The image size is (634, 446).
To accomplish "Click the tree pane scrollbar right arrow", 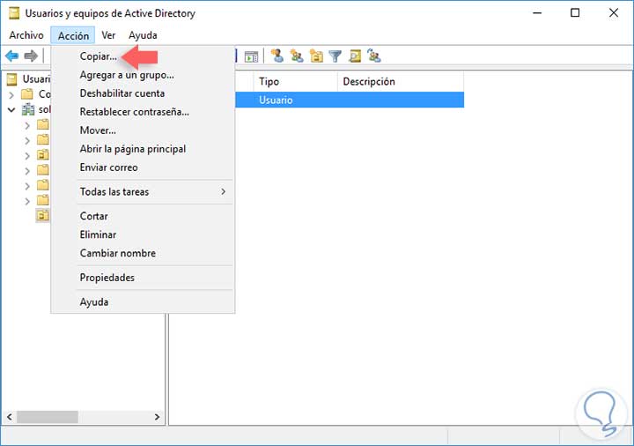I will [158, 417].
